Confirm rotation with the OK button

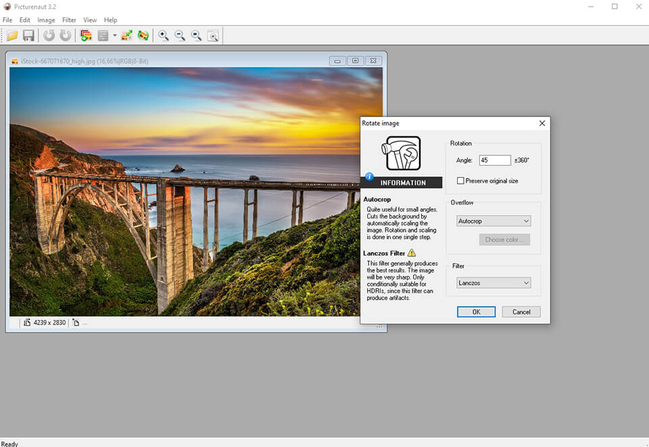[476, 311]
